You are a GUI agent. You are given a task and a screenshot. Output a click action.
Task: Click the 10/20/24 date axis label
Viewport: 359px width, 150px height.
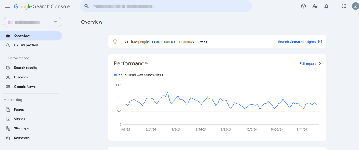click(276, 129)
